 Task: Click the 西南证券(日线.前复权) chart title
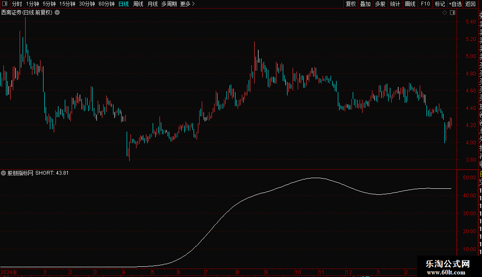point(27,13)
